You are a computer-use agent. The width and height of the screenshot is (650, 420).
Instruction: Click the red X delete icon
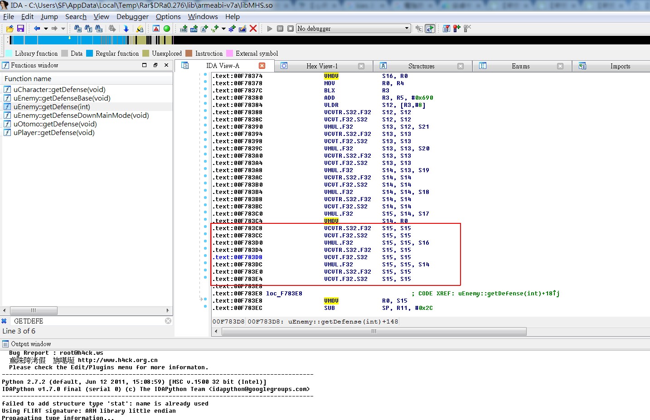click(253, 29)
